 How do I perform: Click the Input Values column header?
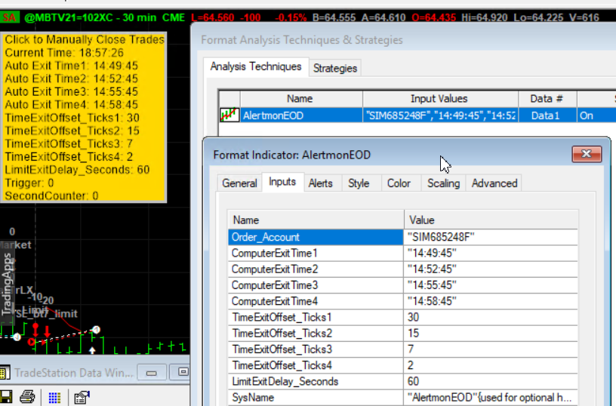coord(439,99)
